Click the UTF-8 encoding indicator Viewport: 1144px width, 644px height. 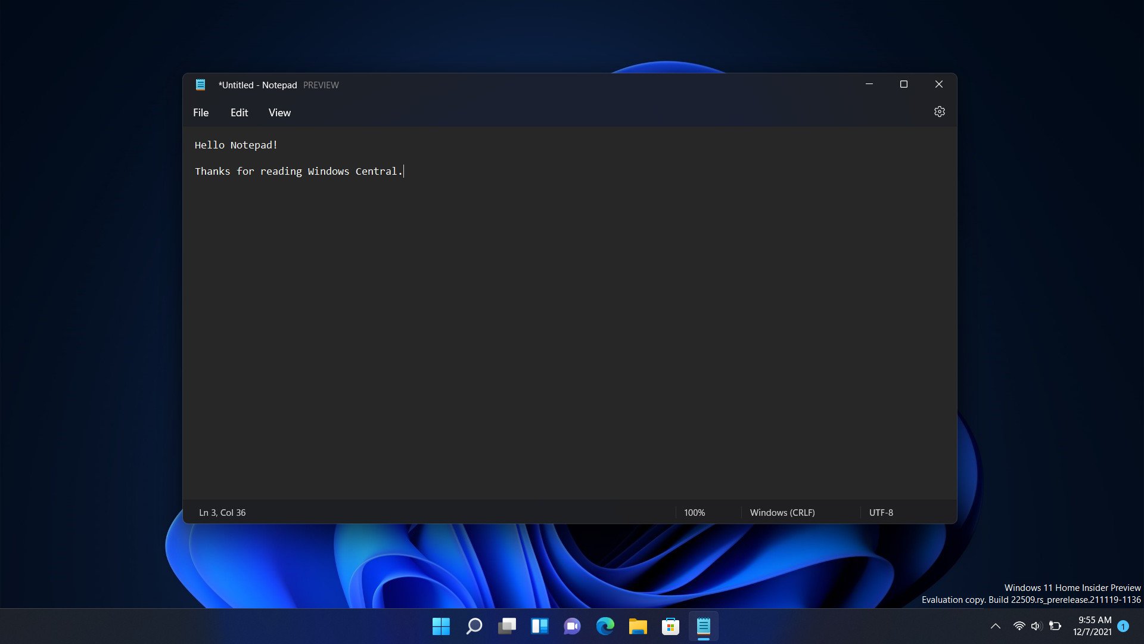[881, 512]
